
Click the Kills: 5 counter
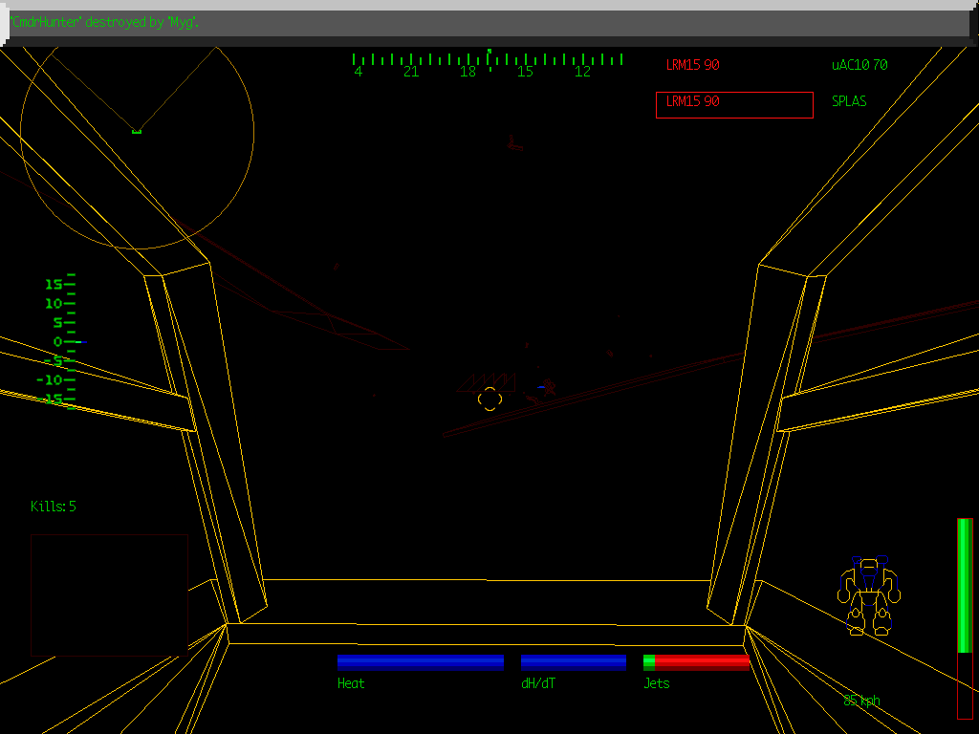[x=54, y=507]
